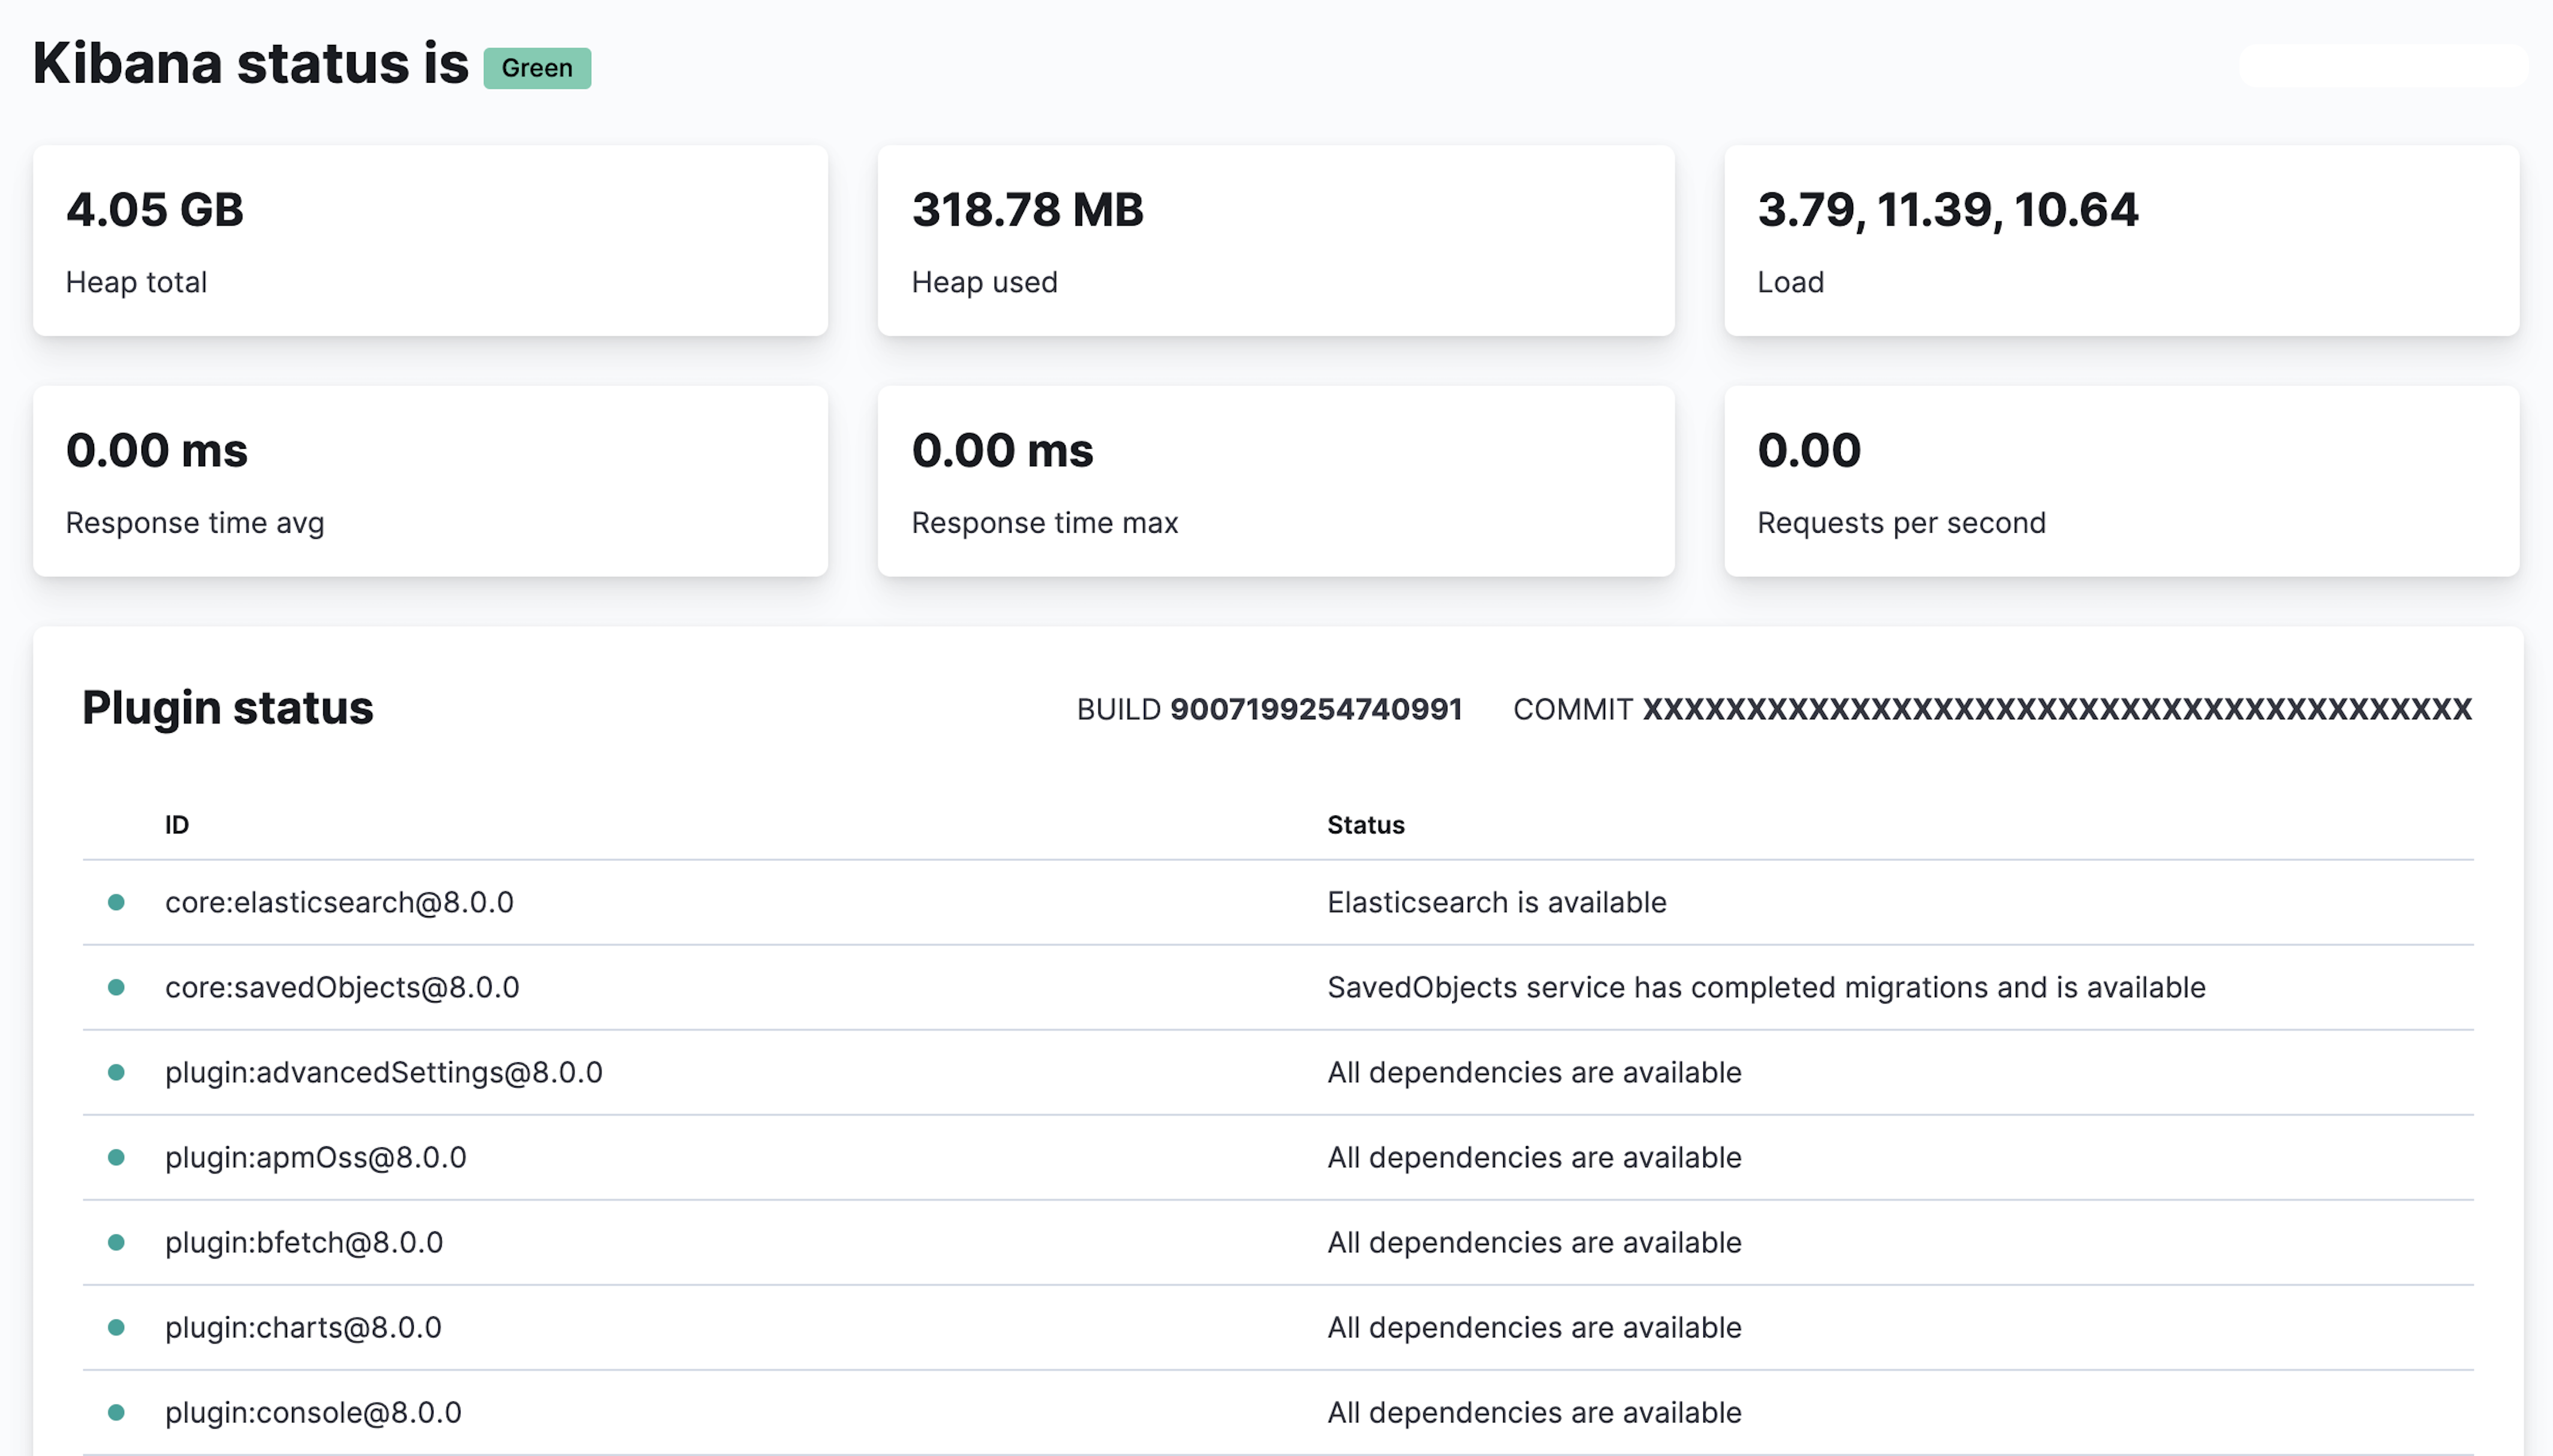Expand details for core:savedObjects@8.0.0 row
Image resolution: width=2553 pixels, height=1456 pixels.
coord(342,987)
